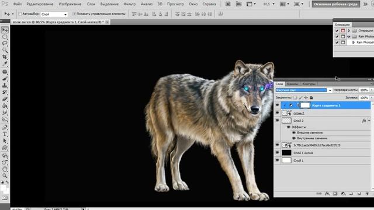Select the Lasso tool
This screenshot has height=210, width=374.
pyautogui.click(x=5, y=44)
